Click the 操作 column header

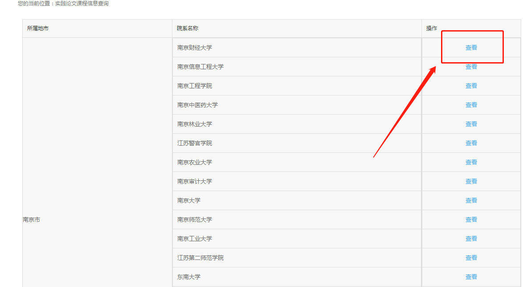tap(432, 28)
